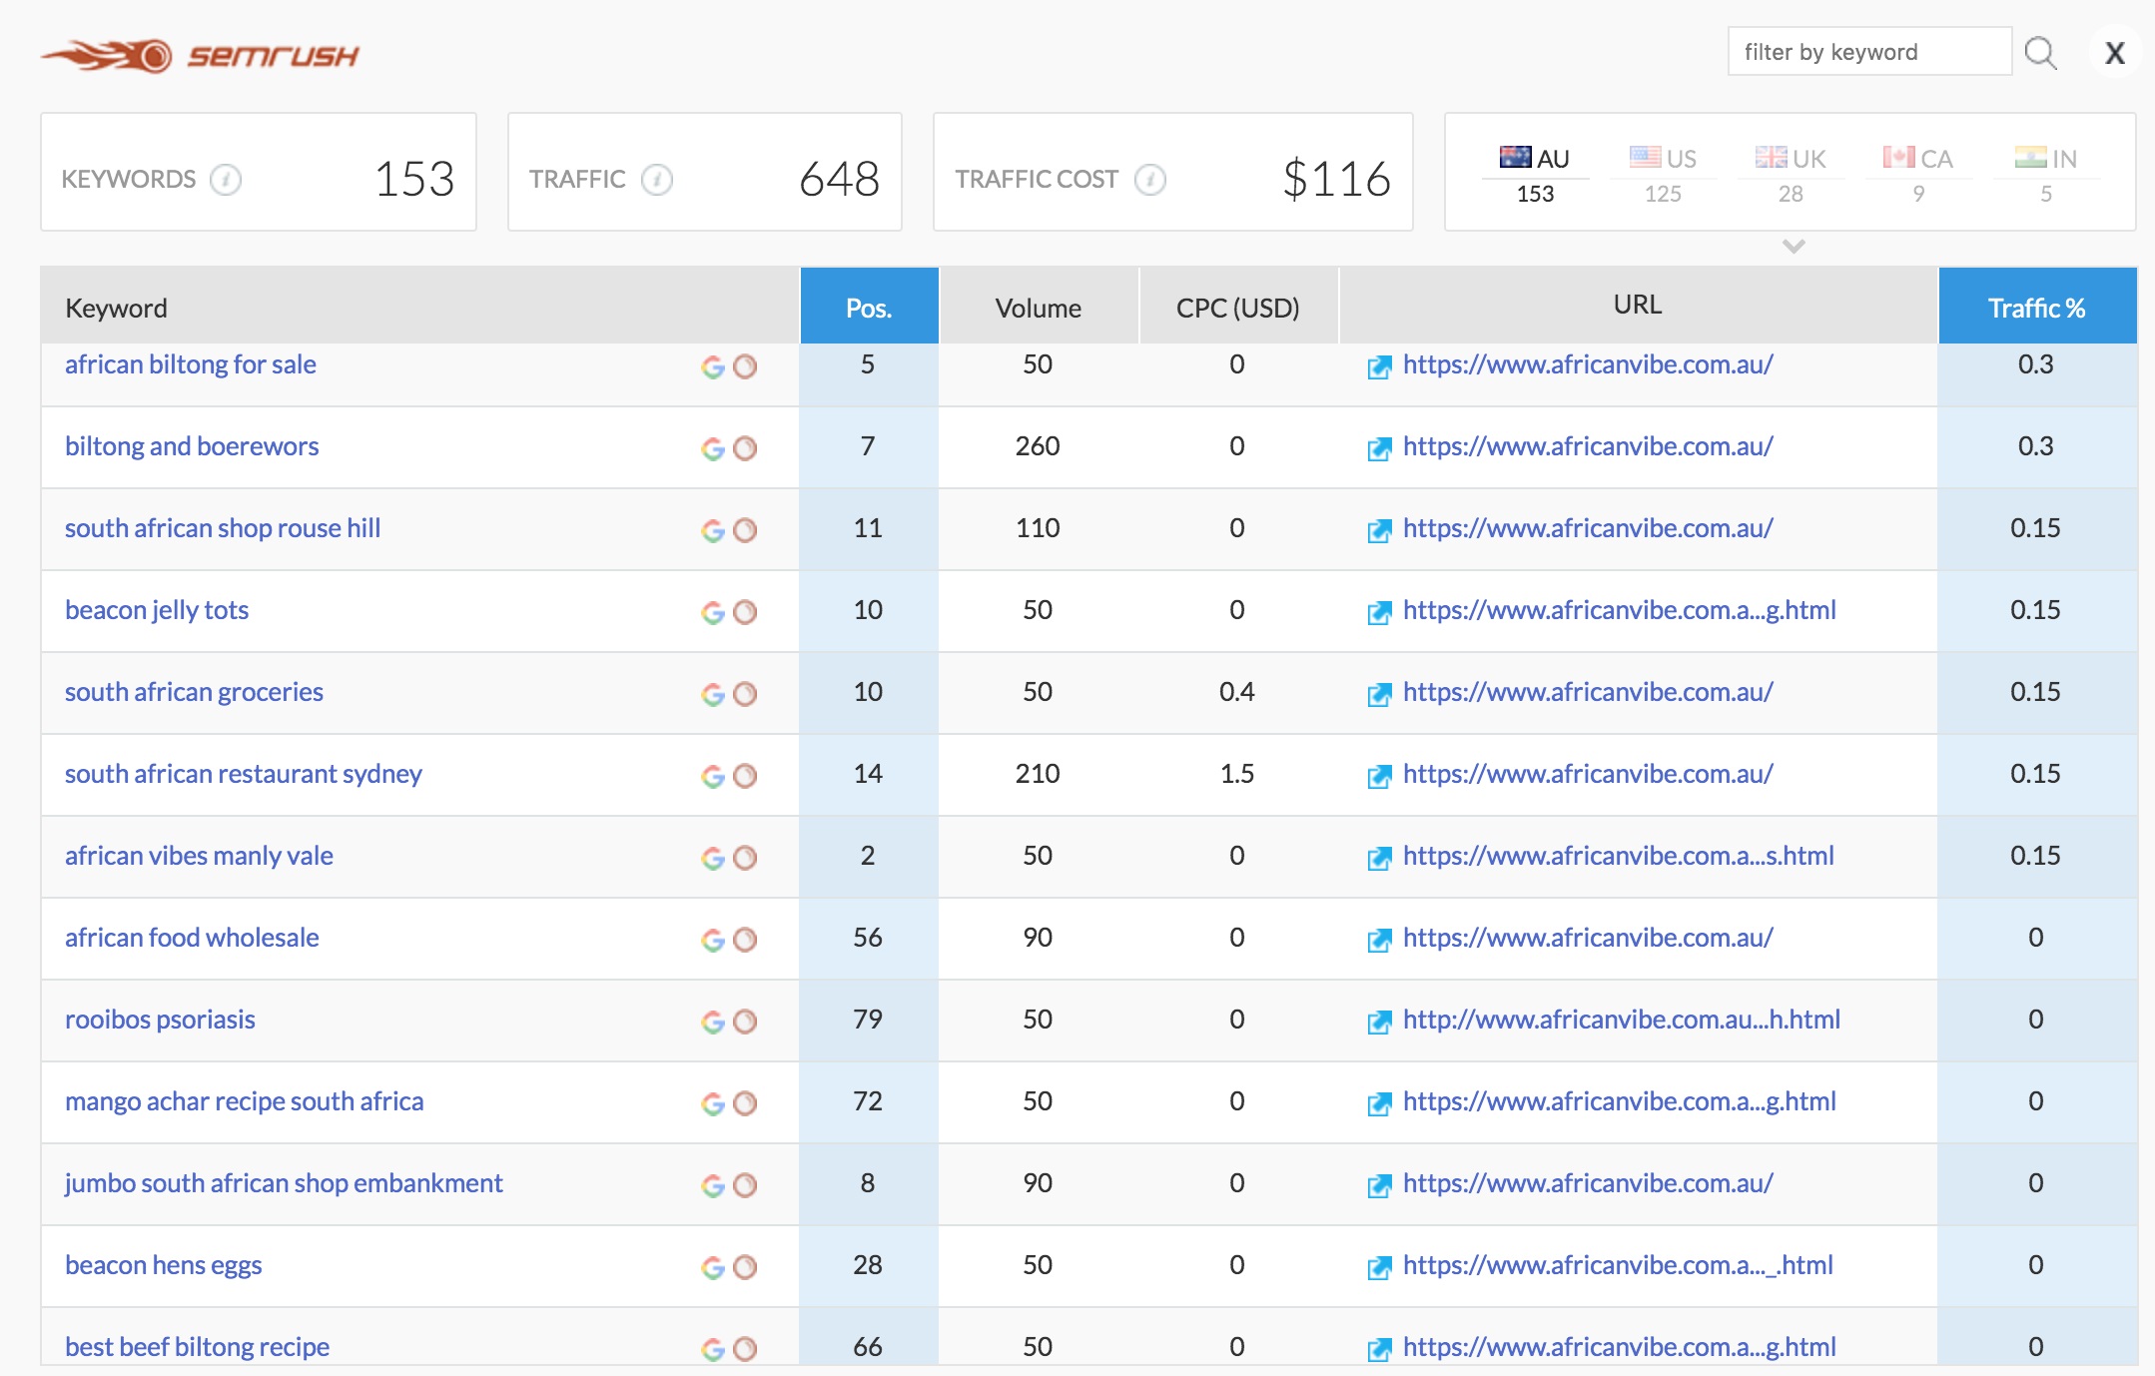Open external link icon for south african restaurant sydney

[x=1379, y=777]
